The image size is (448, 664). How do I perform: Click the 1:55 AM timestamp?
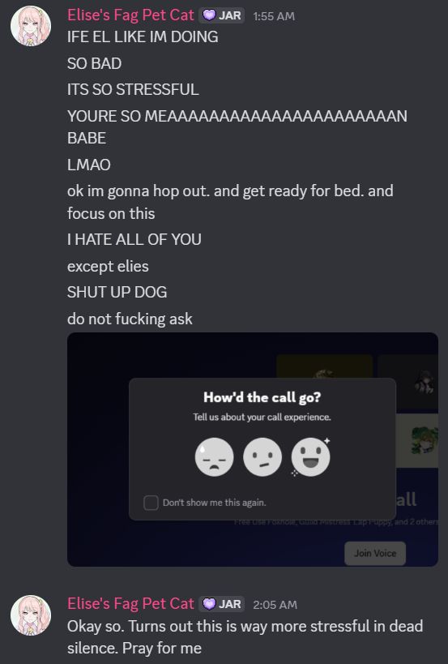274,16
